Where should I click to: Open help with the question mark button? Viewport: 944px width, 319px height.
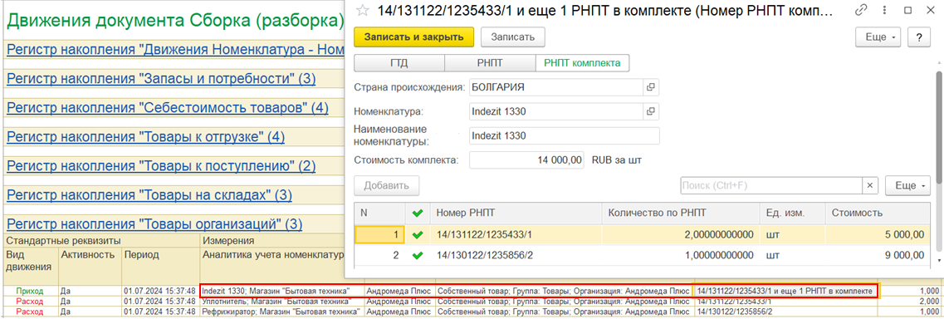[919, 37]
